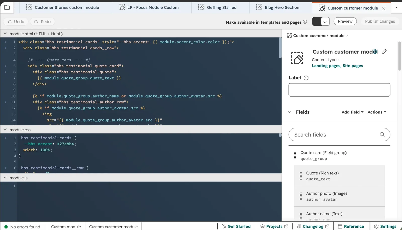Click info icon beside Make available in templates
This screenshot has height=230, width=402.
[305, 22]
